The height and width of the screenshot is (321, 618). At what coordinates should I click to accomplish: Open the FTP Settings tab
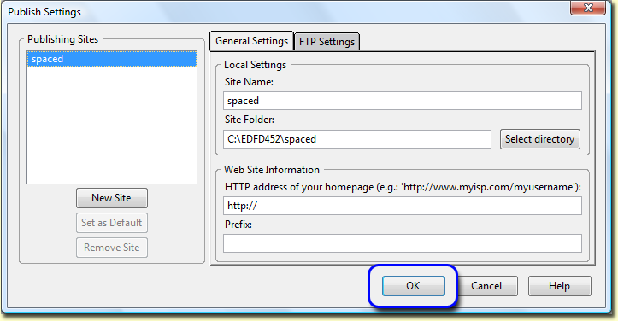click(x=327, y=42)
